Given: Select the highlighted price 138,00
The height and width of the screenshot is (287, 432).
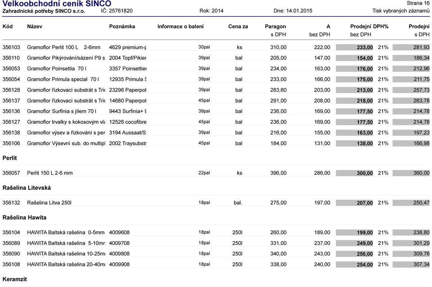Looking at the screenshot, I should point(365,143).
